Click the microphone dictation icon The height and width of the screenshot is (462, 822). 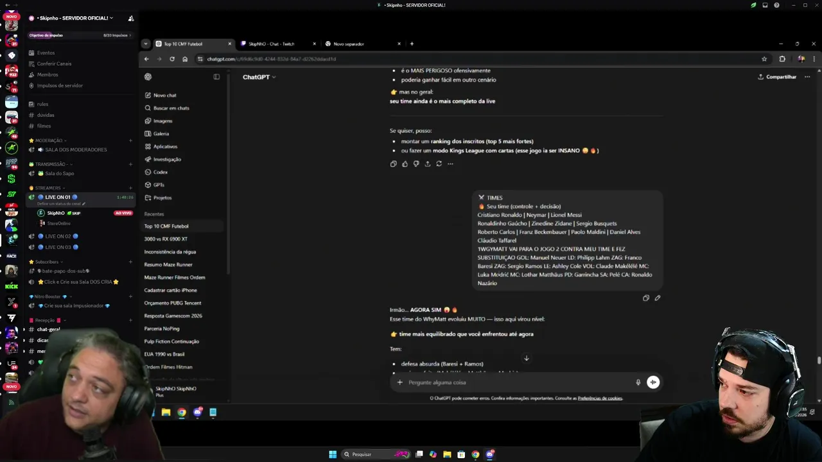click(x=638, y=382)
